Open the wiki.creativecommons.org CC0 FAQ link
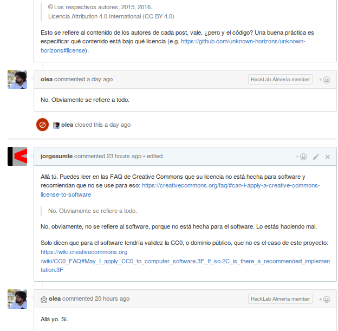Screen dimensions: 338x331 184,261
